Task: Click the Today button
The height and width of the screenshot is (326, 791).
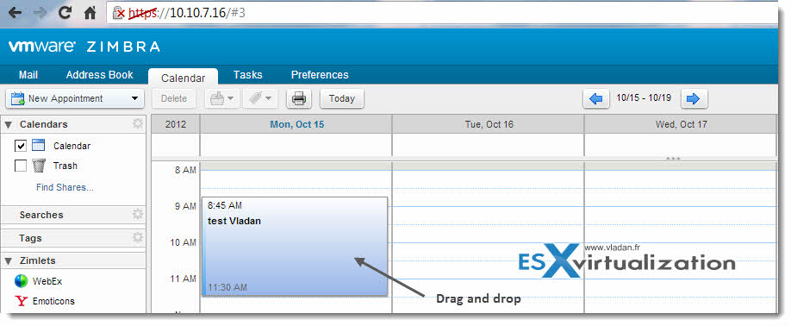Action: click(x=342, y=98)
